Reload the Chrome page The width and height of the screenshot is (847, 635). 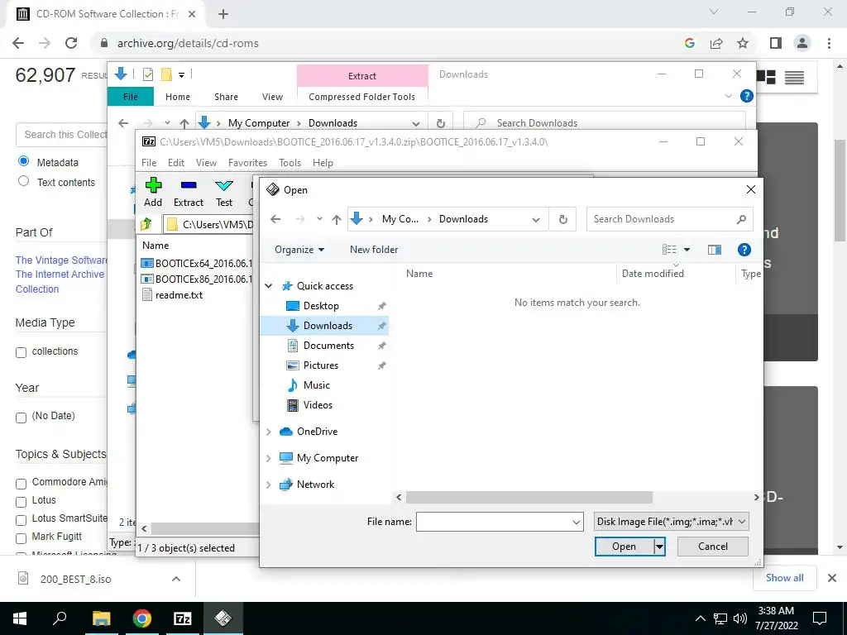(71, 43)
